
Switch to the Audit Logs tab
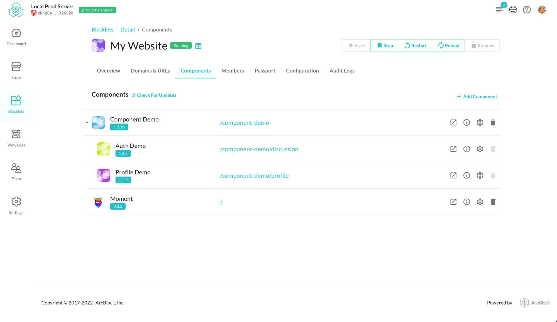(x=342, y=71)
